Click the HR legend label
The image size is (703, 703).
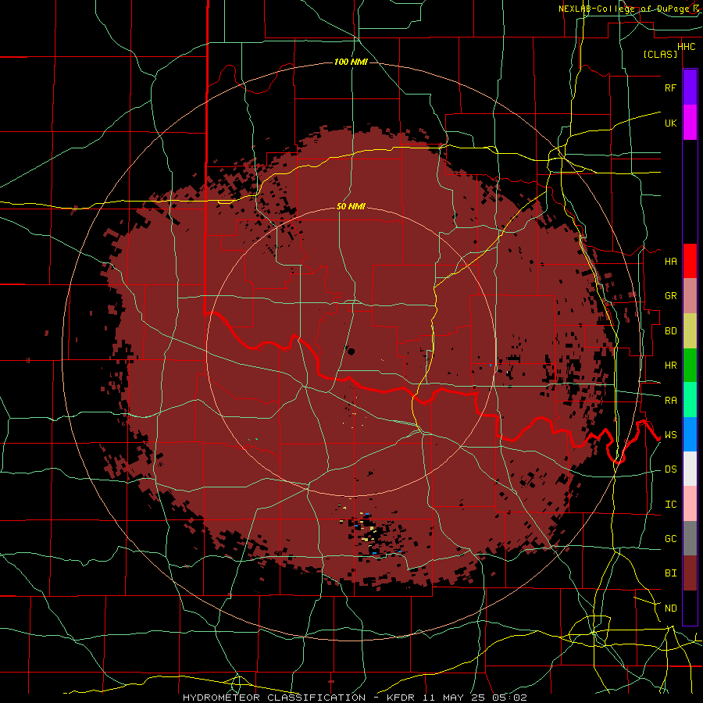[670, 366]
